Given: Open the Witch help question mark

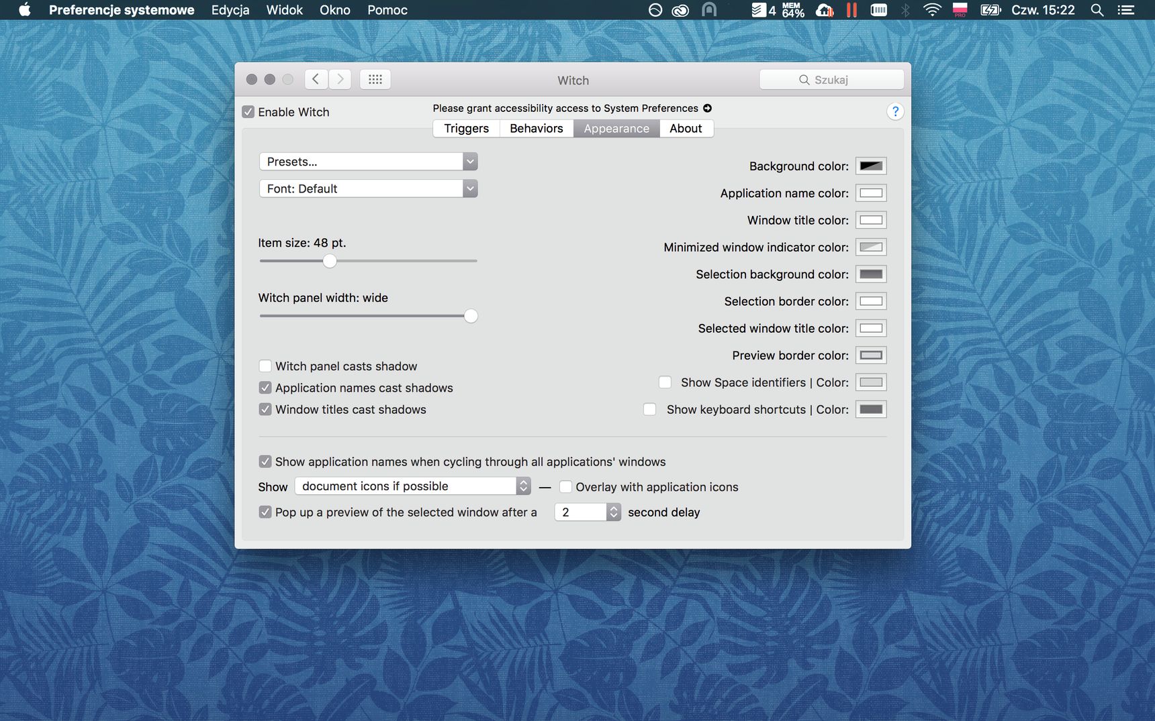Looking at the screenshot, I should click(894, 111).
